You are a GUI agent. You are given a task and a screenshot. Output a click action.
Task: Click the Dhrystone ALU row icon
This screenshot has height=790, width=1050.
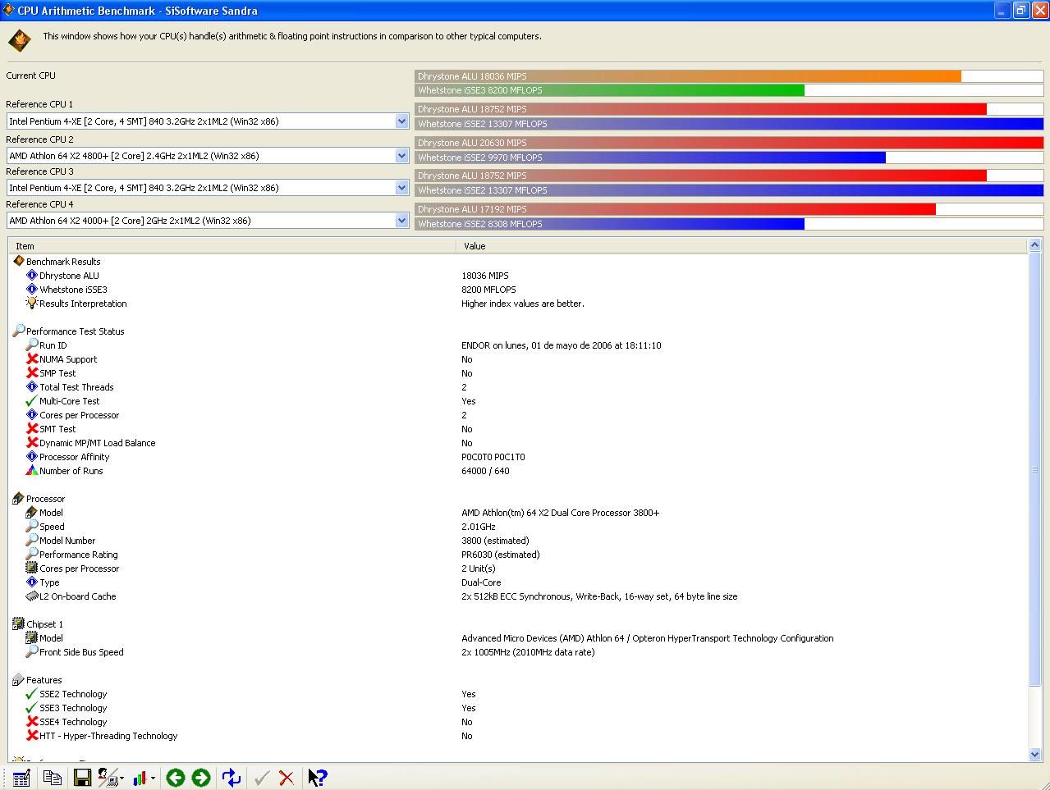point(32,276)
